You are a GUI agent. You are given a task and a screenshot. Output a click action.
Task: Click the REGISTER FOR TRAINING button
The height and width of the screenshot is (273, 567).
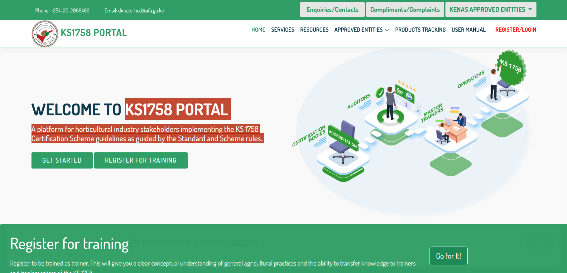(x=141, y=160)
